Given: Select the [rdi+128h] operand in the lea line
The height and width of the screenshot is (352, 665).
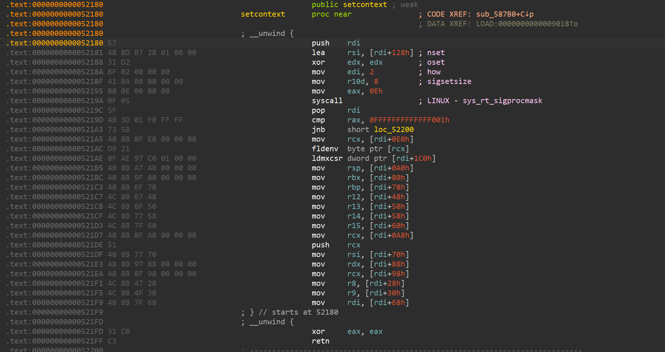Looking at the screenshot, I should pos(391,53).
